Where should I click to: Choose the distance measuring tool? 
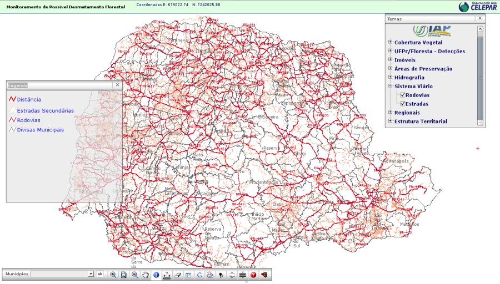click(167, 275)
